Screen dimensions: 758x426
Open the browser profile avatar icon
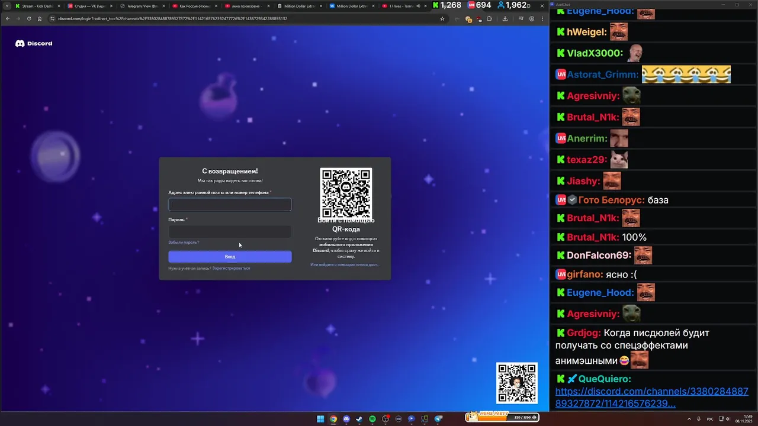(531, 18)
